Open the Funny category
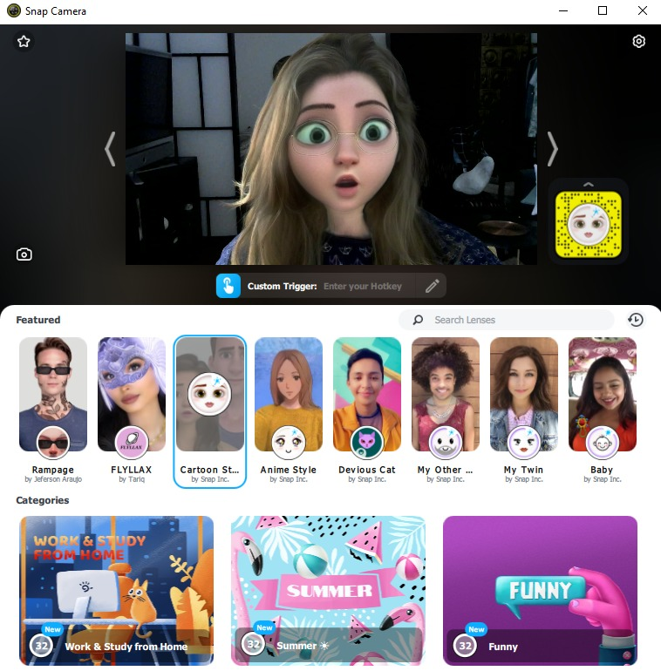 [541, 591]
